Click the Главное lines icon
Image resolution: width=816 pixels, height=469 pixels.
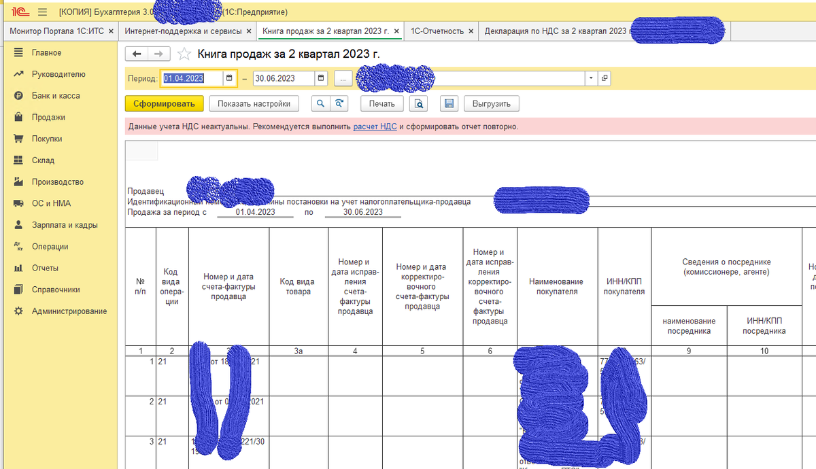click(18, 52)
